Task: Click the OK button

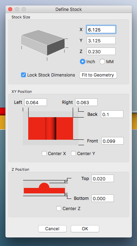Action: click(x=85, y=229)
